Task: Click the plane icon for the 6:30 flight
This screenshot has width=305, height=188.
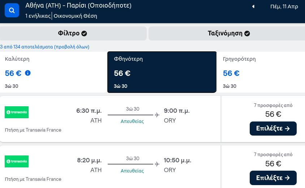Action: [x=157, y=115]
